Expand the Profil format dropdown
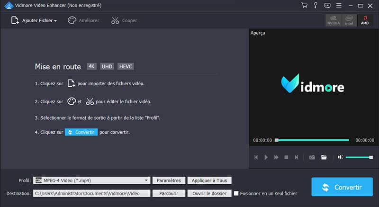Screen dimensions: 379x207 146,180
